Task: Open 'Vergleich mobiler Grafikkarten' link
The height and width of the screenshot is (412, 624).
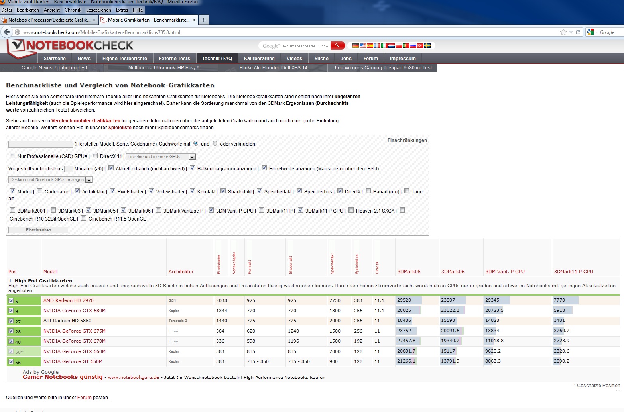Action: click(x=86, y=121)
